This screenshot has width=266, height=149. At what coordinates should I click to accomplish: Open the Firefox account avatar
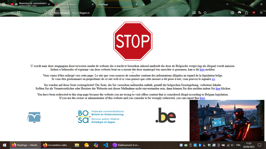(239, 13)
